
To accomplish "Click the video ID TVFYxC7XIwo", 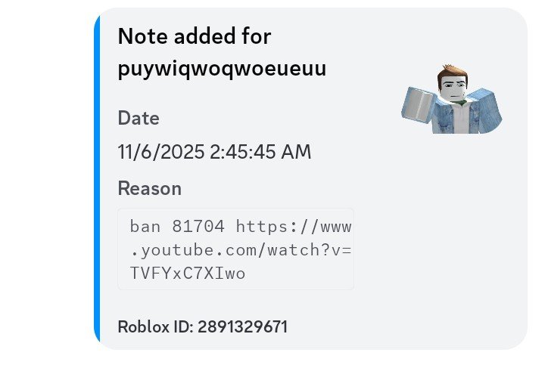I will click(188, 273).
